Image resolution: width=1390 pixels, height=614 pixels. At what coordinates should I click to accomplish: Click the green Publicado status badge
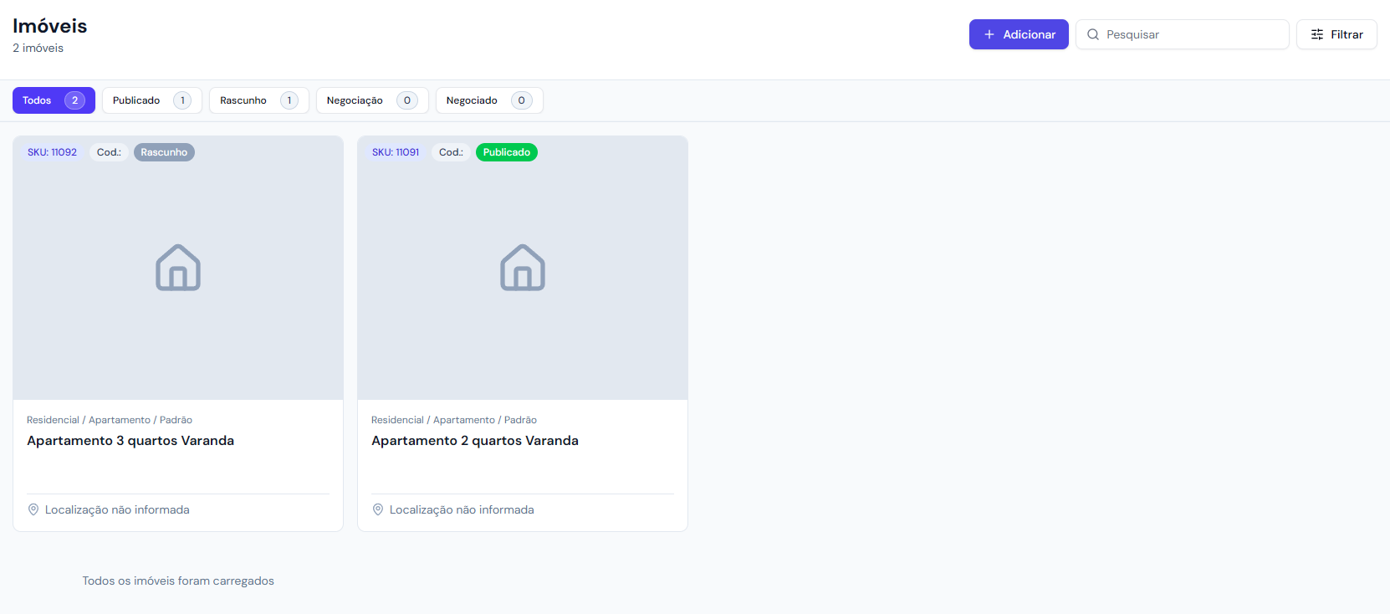pyautogui.click(x=507, y=152)
